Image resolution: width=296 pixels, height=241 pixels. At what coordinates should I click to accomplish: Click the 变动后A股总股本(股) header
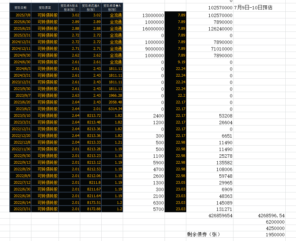(69, 8)
